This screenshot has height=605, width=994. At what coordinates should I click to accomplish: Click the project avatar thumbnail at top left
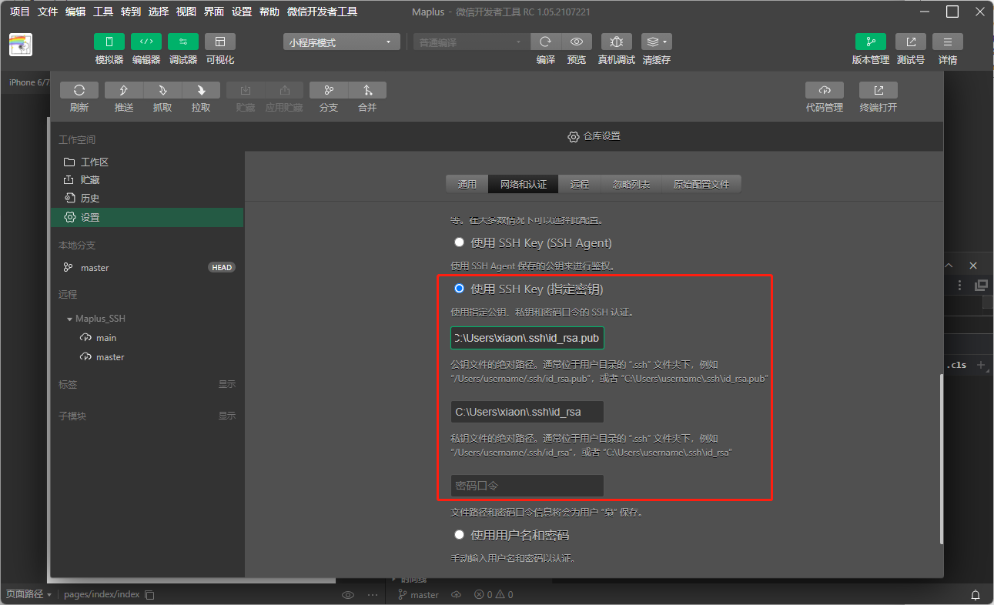coord(21,45)
